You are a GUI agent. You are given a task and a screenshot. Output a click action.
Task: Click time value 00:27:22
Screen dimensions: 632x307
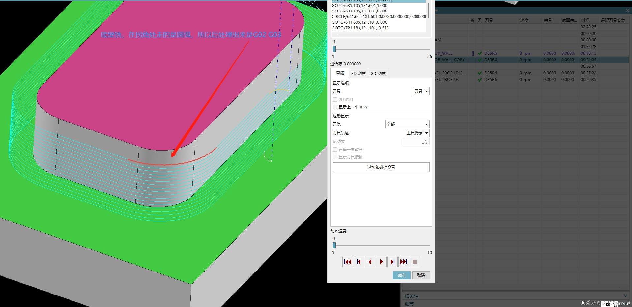pos(589,73)
